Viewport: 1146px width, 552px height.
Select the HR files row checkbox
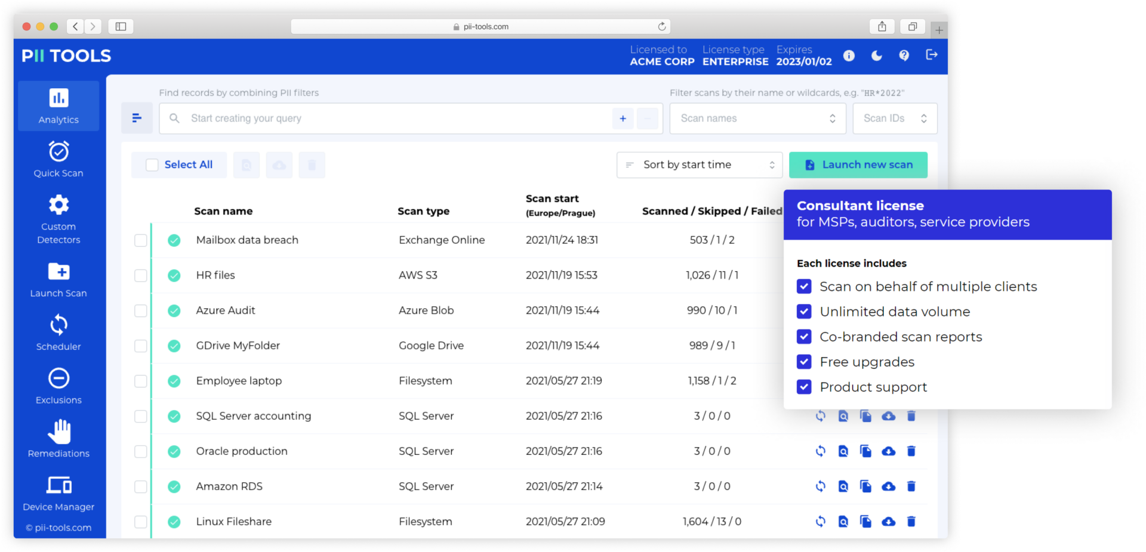tap(141, 275)
